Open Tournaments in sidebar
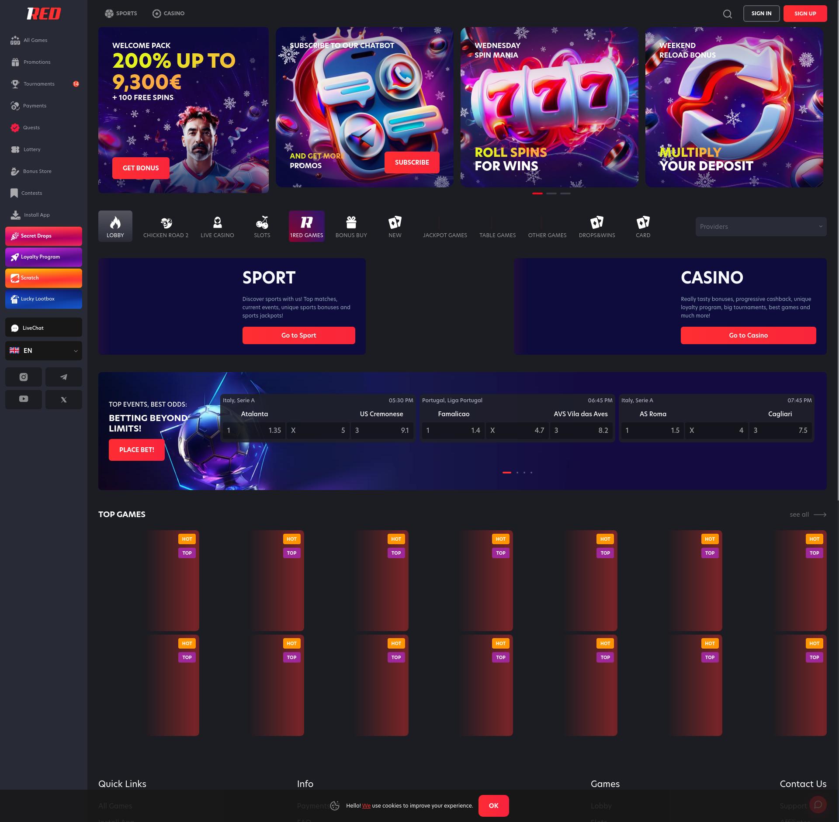The height and width of the screenshot is (822, 839). pyautogui.click(x=39, y=84)
